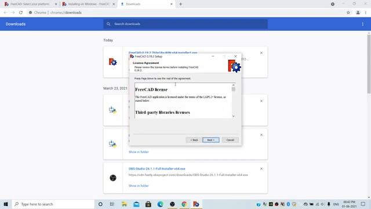Viewport: 371px width, 209px height.
Task: Click the microphone tray icon
Action: pos(329,204)
